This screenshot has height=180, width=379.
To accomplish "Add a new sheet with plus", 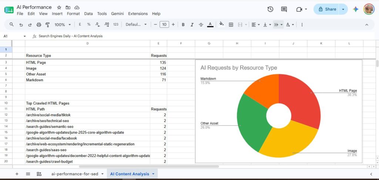I will 17,174.
